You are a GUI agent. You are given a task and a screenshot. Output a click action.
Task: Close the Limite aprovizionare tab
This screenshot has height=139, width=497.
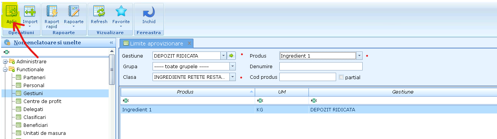(x=189, y=44)
